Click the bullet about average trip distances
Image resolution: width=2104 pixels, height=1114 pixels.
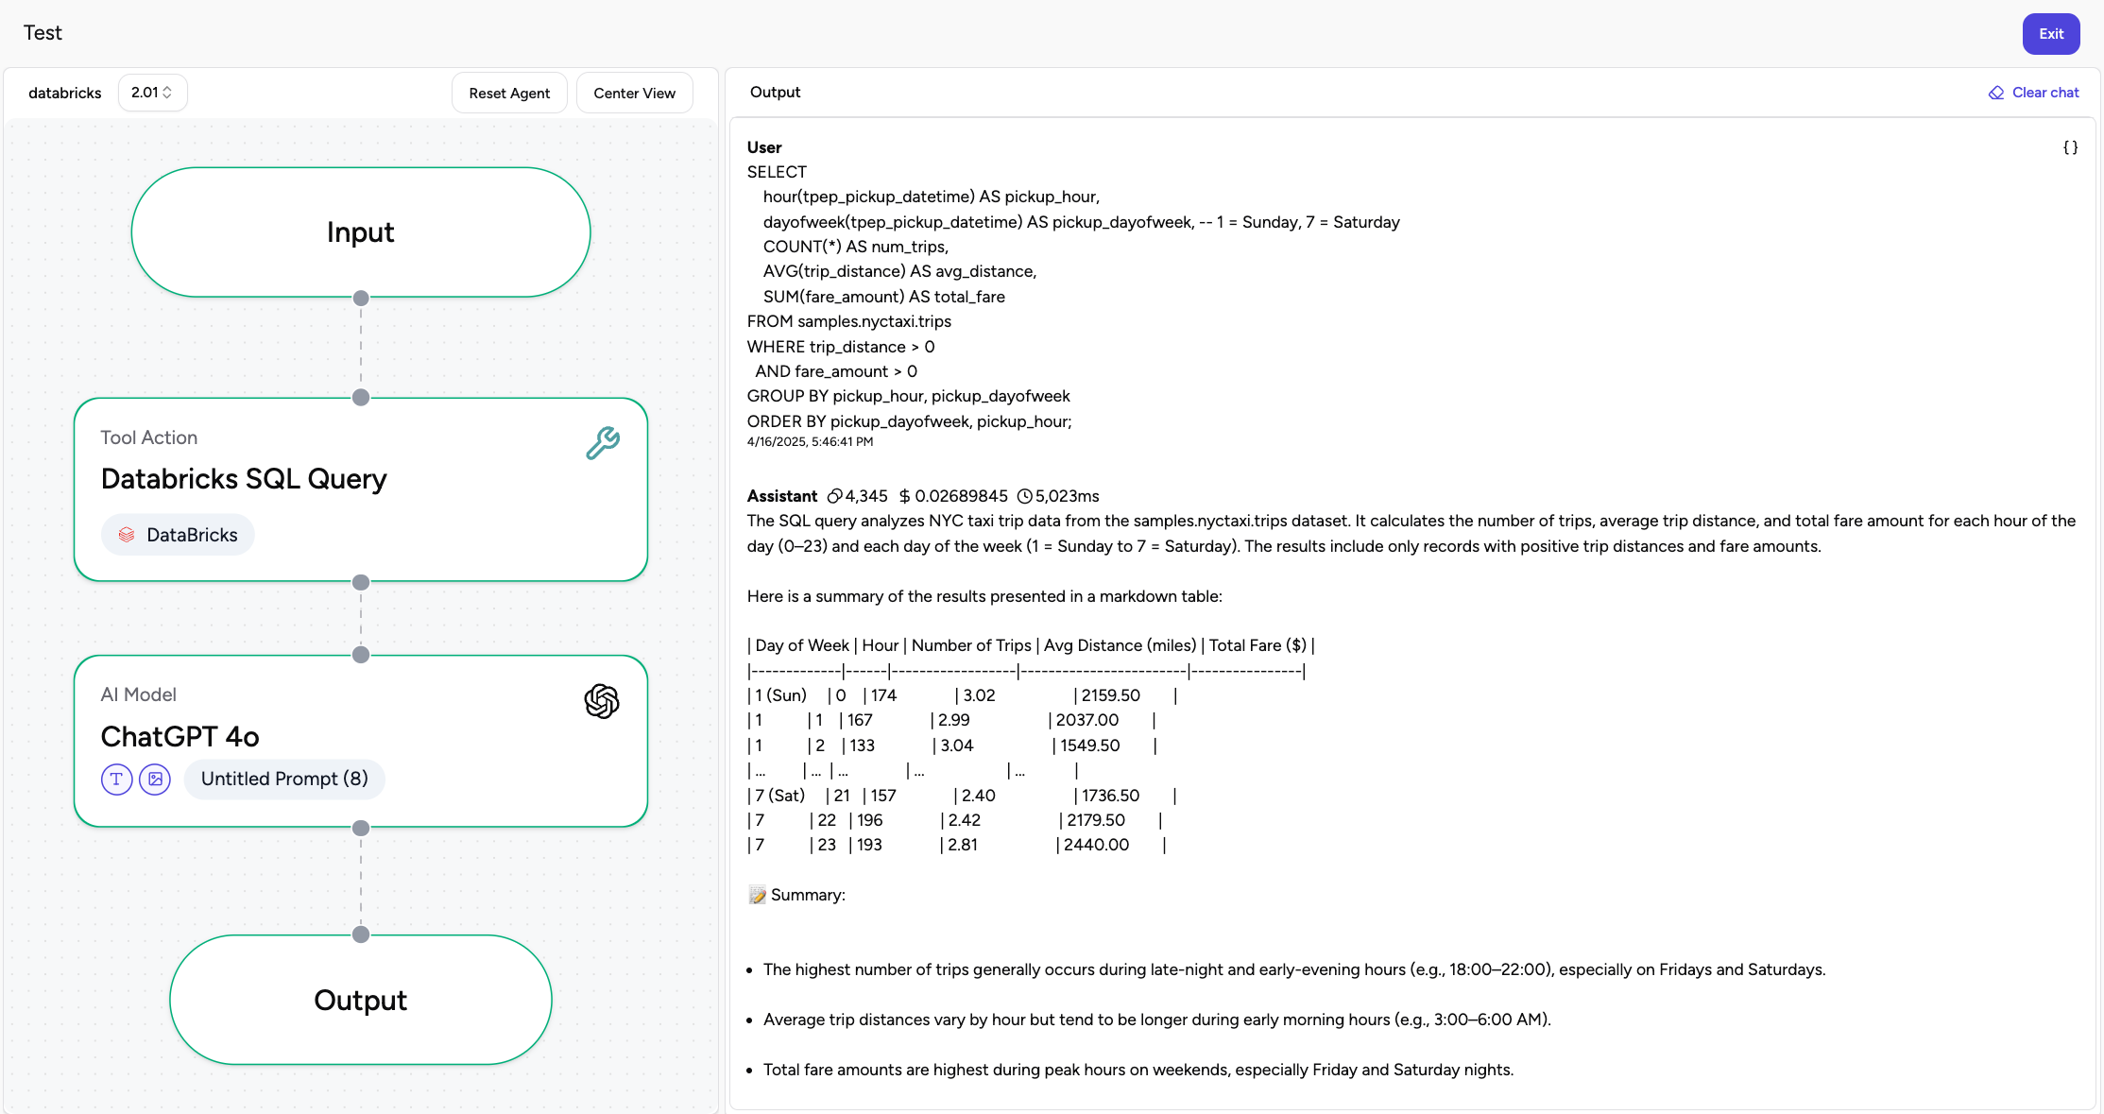pos(1157,1020)
